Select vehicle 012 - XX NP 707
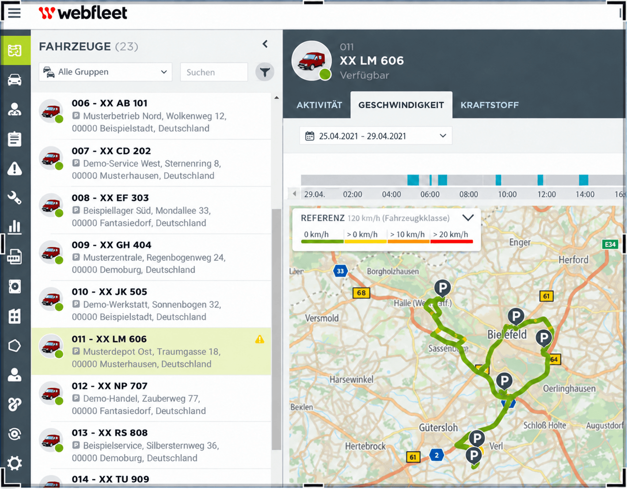 [151, 398]
